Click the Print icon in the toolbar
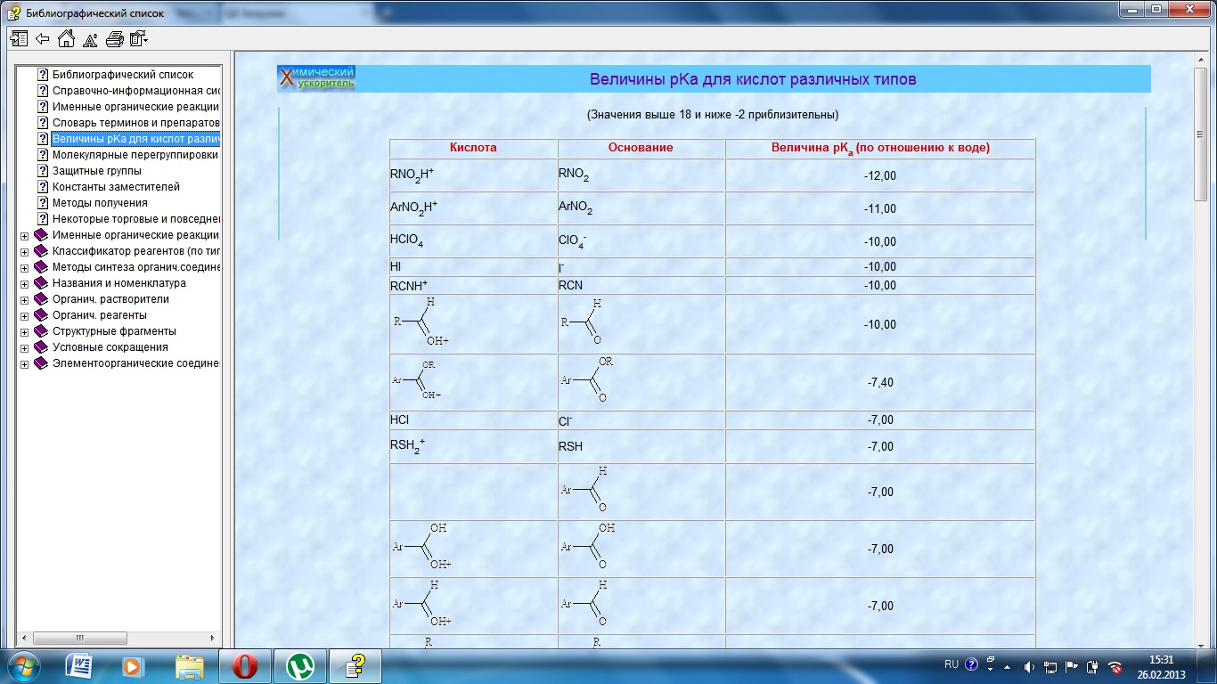The width and height of the screenshot is (1217, 684). tap(114, 38)
